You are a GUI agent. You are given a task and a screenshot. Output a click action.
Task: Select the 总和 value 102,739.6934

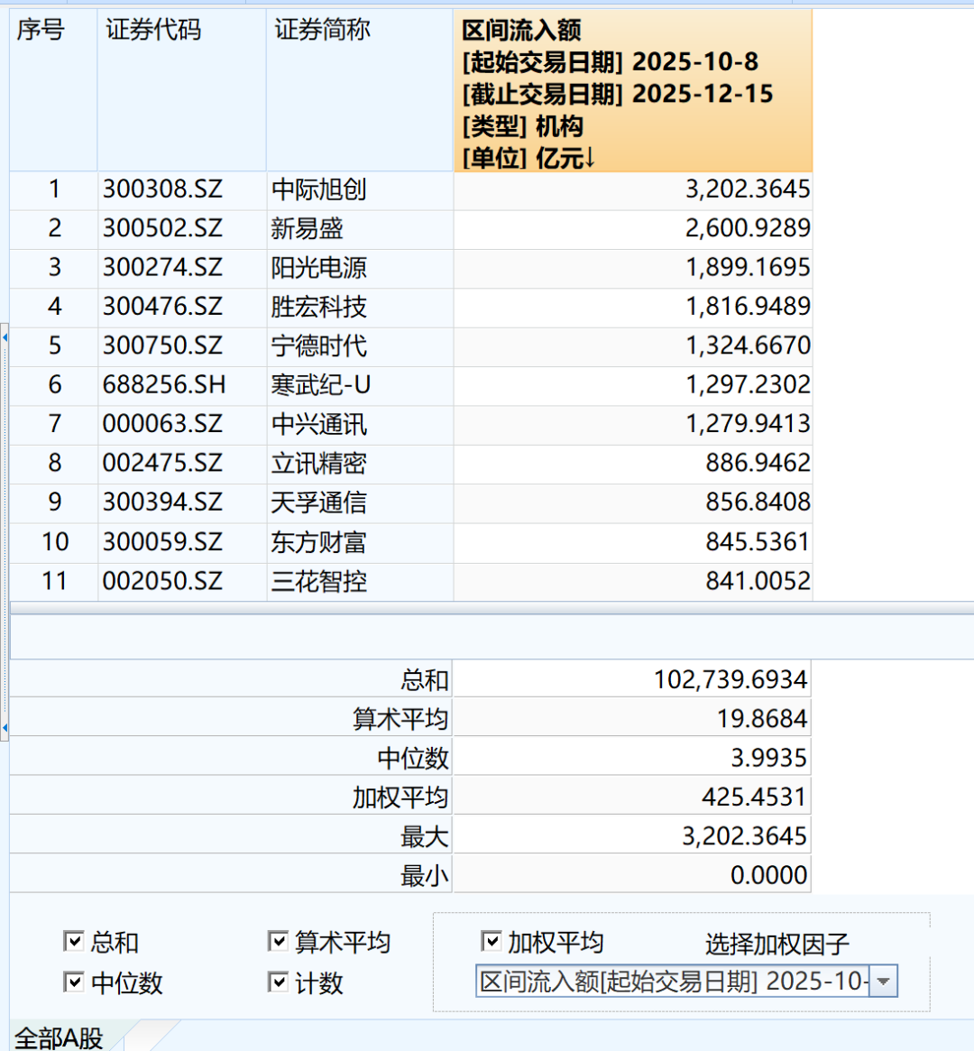click(x=730, y=679)
